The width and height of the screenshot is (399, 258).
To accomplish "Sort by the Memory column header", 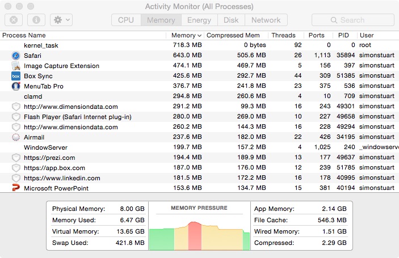I will coord(186,35).
